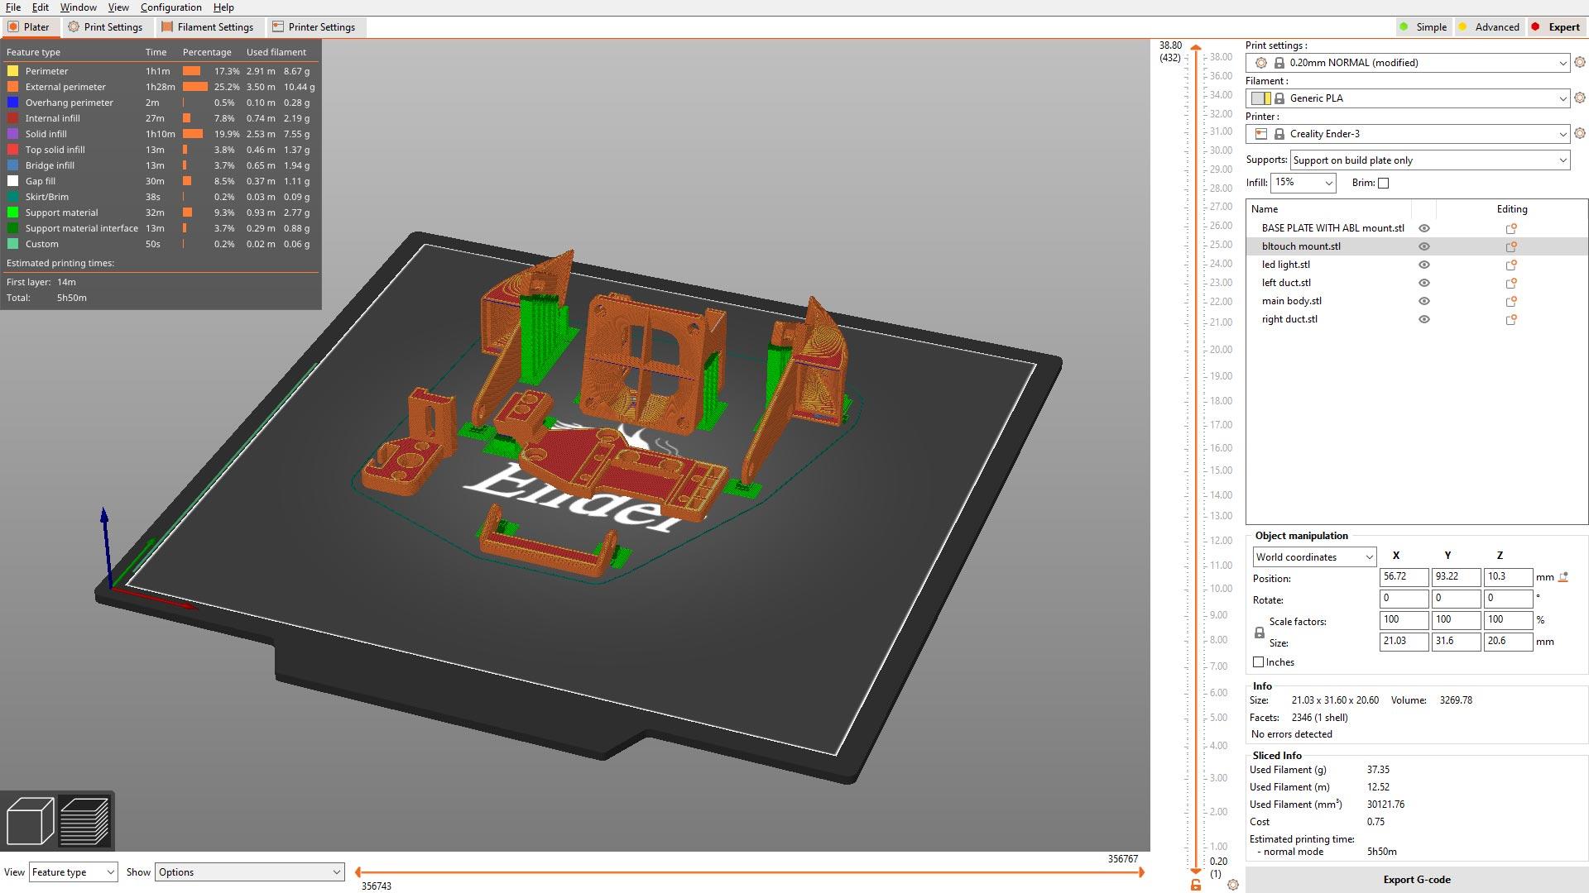The height and width of the screenshot is (893, 1589).
Task: Click the flat view icon bottom-left
Action: point(84,821)
